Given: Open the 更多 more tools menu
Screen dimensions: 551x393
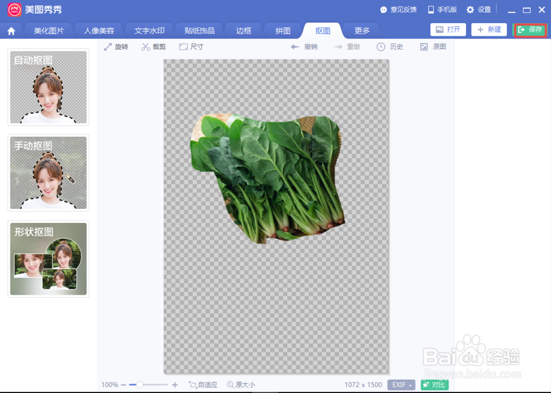Looking at the screenshot, I should (x=361, y=30).
